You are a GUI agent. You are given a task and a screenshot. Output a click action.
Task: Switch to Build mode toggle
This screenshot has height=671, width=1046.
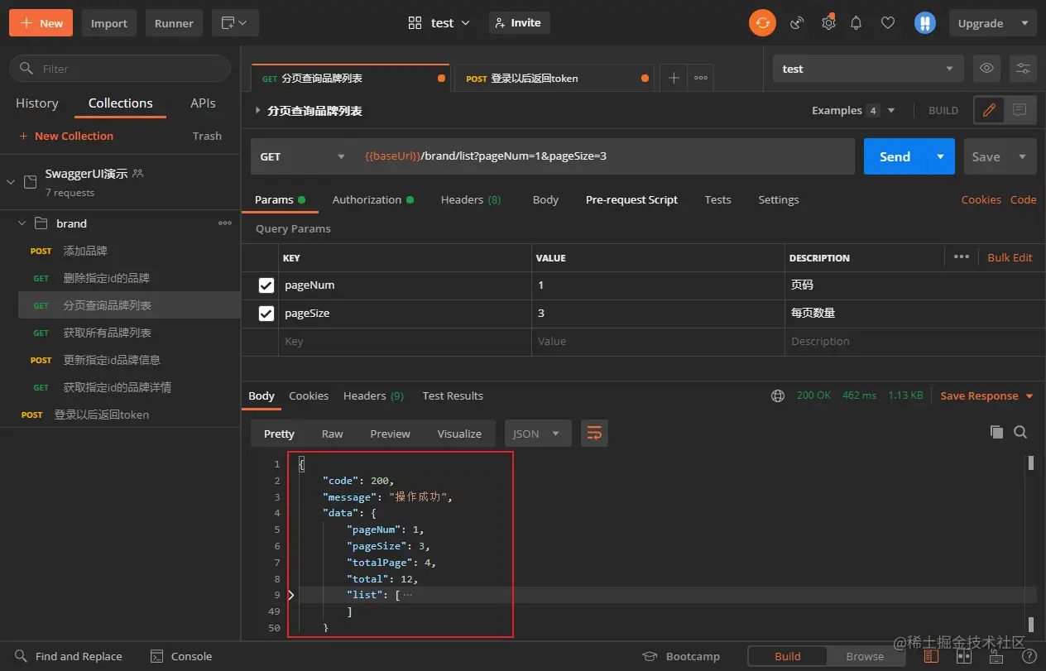788,656
